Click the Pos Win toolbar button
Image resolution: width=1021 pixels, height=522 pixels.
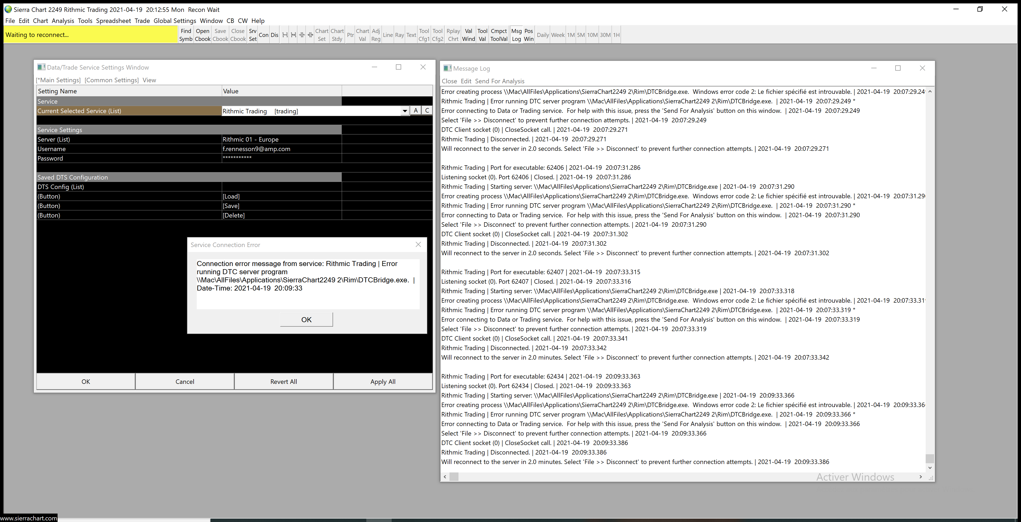(529, 35)
